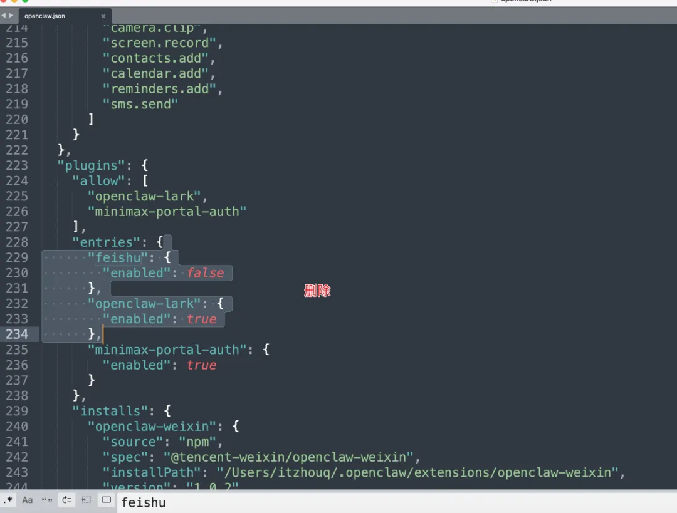The image size is (677, 513).
Task: Click "enabled" key on line 236
Action: [x=137, y=365]
